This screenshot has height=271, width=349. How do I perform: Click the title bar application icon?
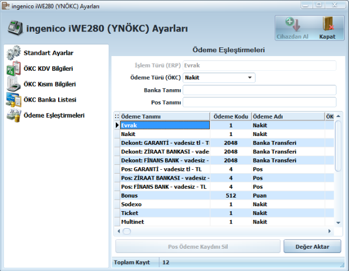tap(5, 6)
